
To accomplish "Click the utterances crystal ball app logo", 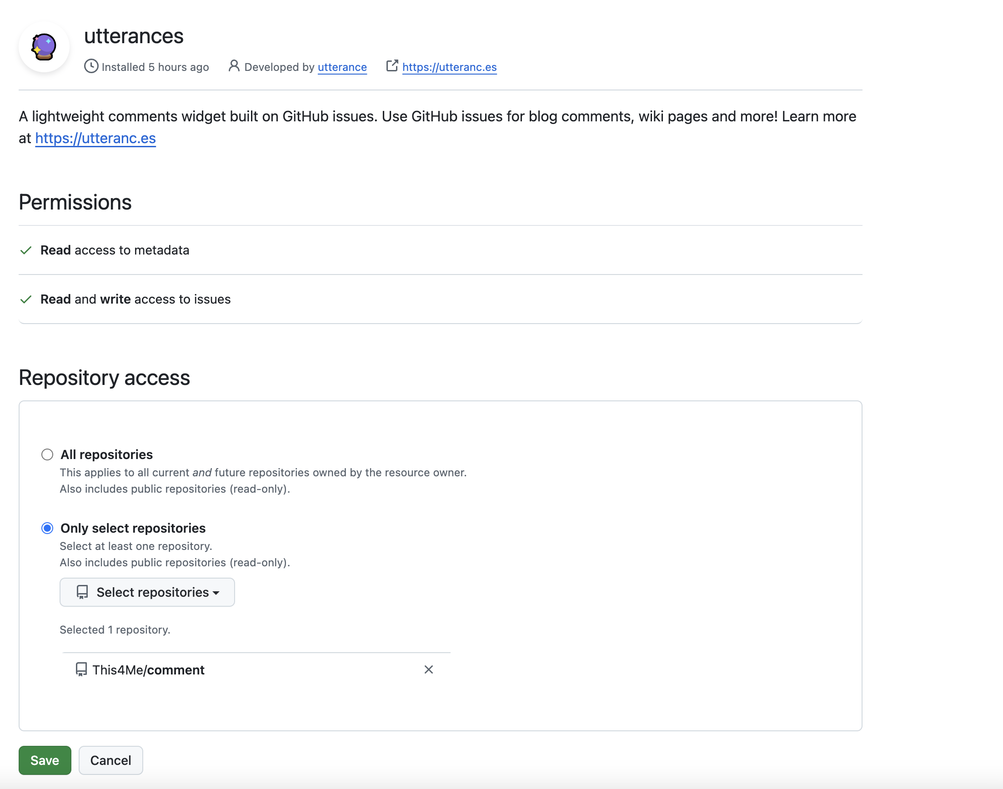I will point(44,47).
